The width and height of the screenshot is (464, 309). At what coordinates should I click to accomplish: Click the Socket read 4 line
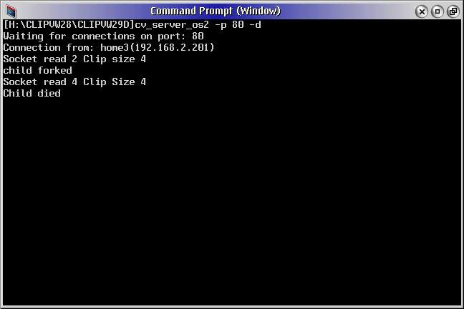[x=74, y=82]
